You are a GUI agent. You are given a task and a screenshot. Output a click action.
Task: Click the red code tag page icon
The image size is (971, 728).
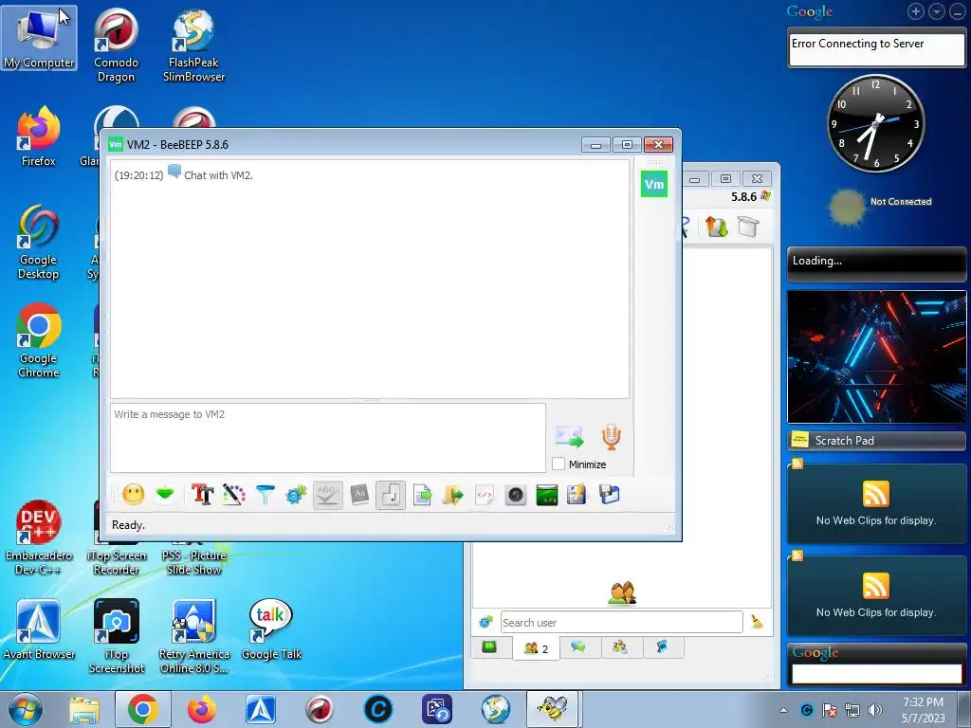(x=485, y=495)
